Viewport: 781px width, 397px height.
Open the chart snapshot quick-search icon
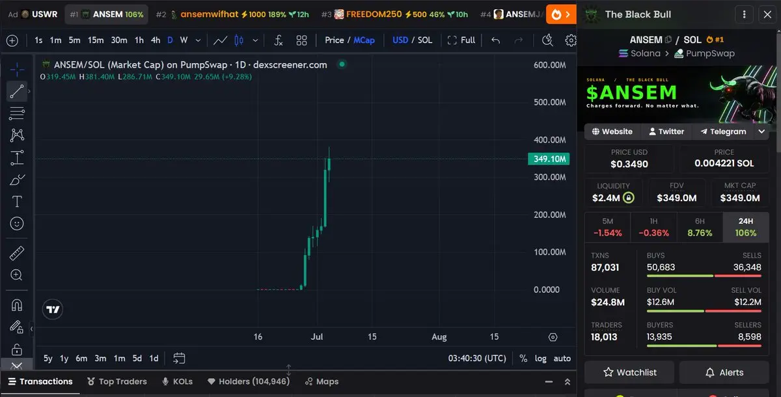pyautogui.click(x=547, y=40)
